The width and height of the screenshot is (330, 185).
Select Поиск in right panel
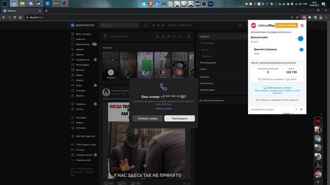coord(203,69)
